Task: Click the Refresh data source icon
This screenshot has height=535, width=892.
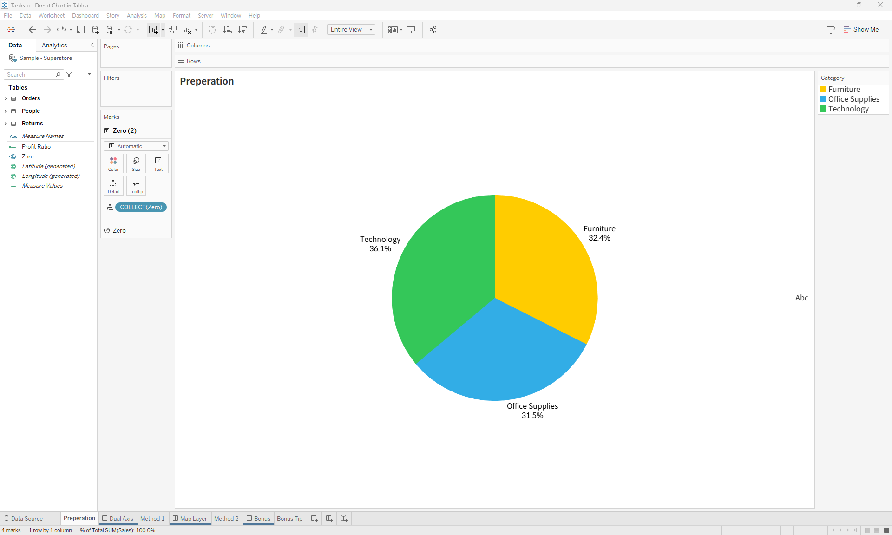Action: 128,30
